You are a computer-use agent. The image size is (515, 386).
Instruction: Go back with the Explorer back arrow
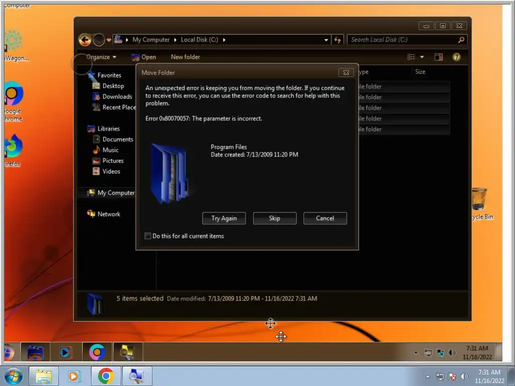click(x=84, y=40)
